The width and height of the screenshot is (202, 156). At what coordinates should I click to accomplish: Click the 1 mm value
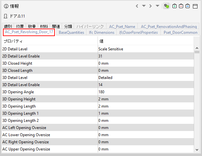pos(103,113)
